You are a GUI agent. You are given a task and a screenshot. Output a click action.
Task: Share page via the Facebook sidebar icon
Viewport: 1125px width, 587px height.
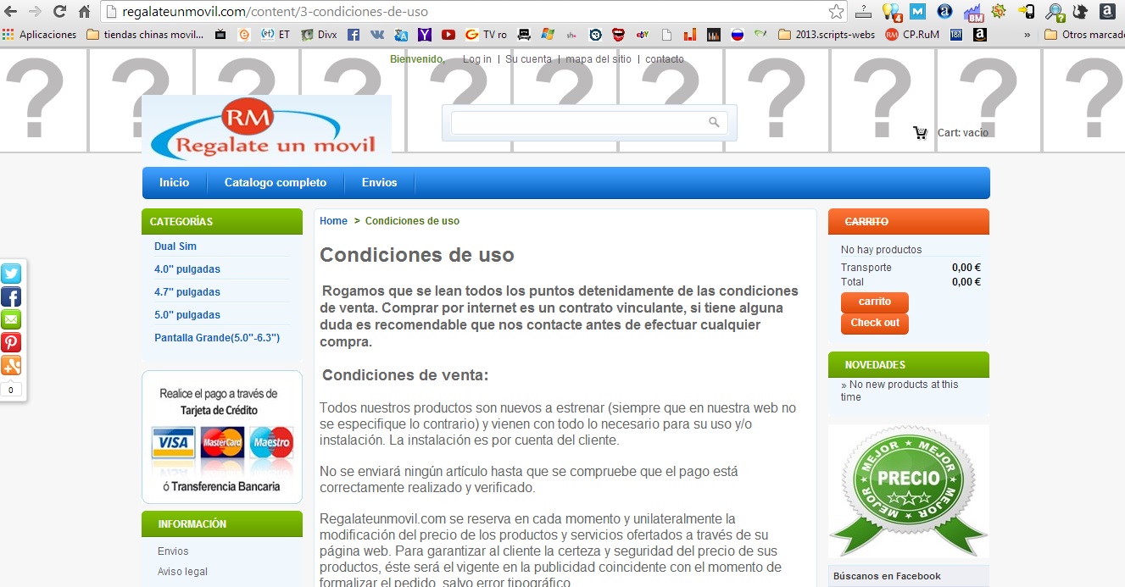point(11,296)
